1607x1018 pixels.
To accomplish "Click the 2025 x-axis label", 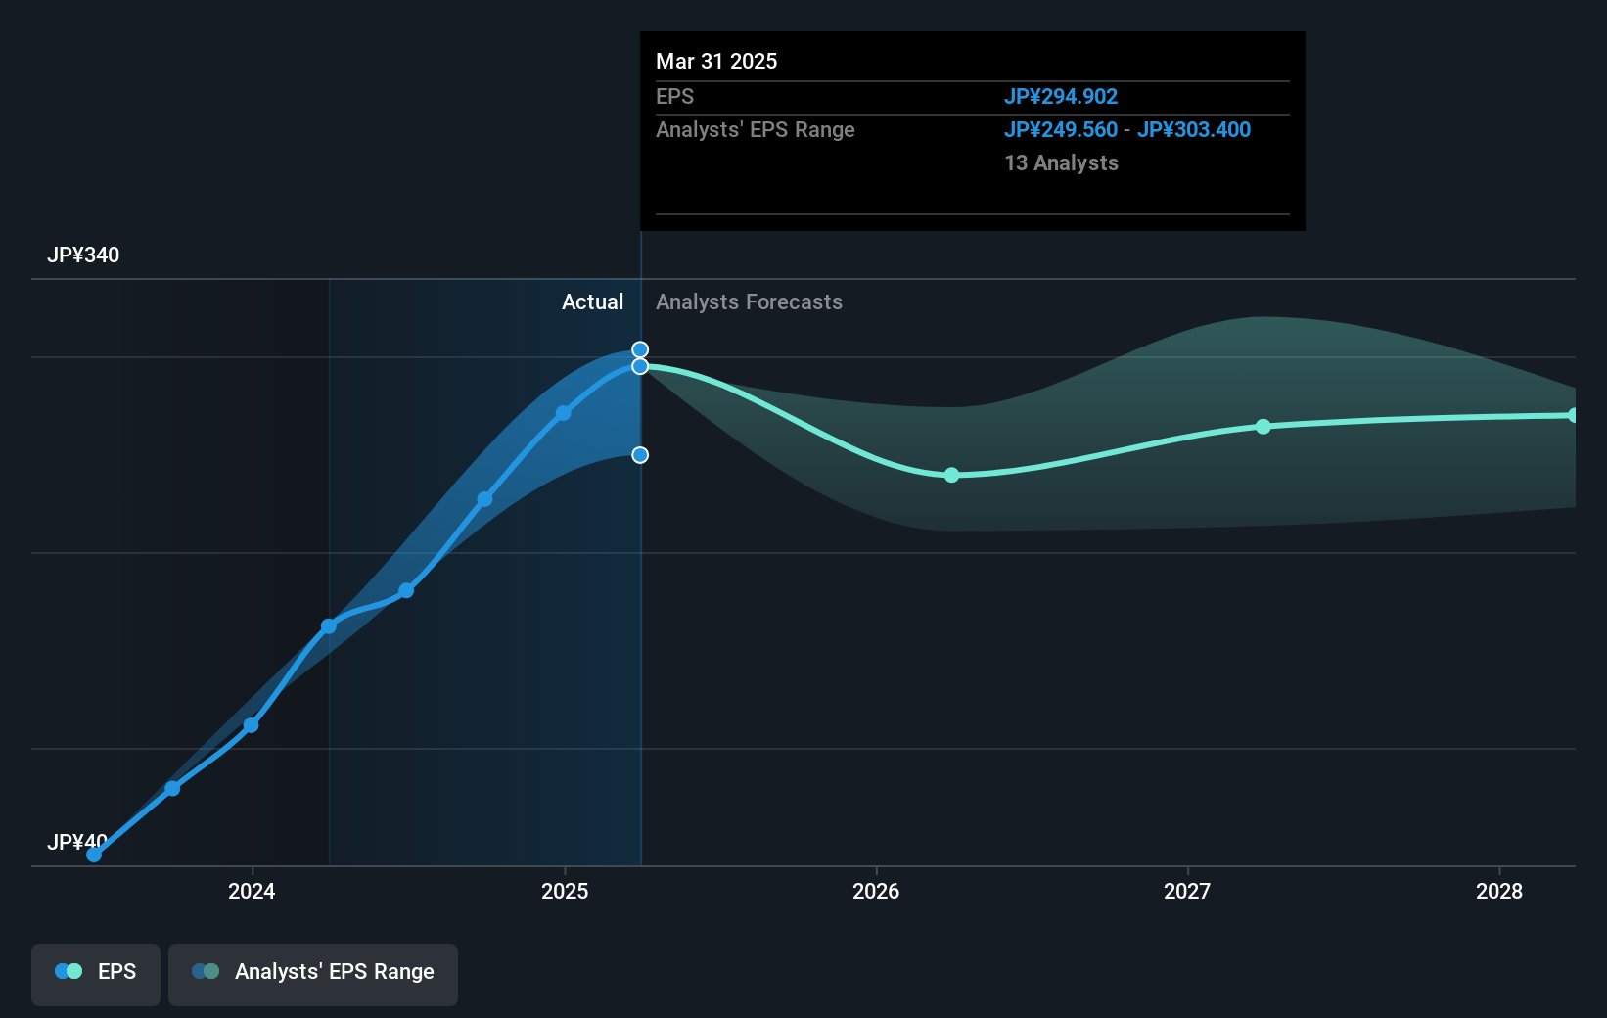I will click(565, 891).
